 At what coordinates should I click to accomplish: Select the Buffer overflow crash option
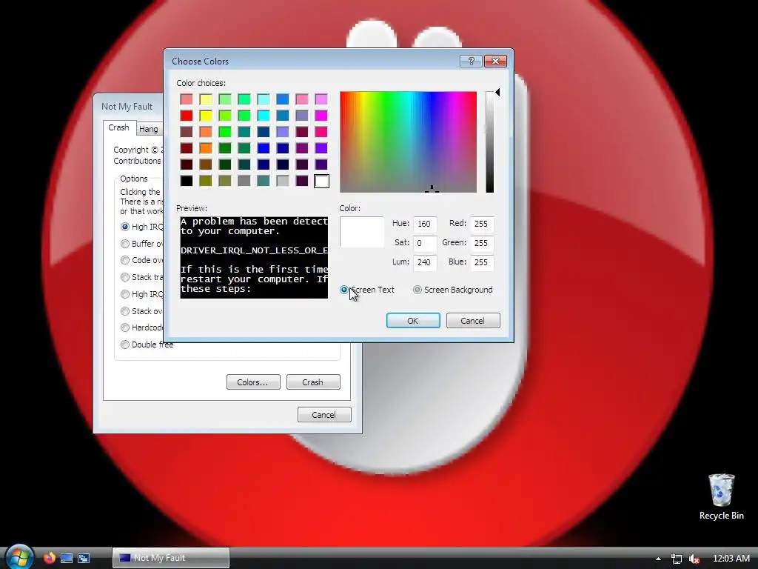coord(124,243)
